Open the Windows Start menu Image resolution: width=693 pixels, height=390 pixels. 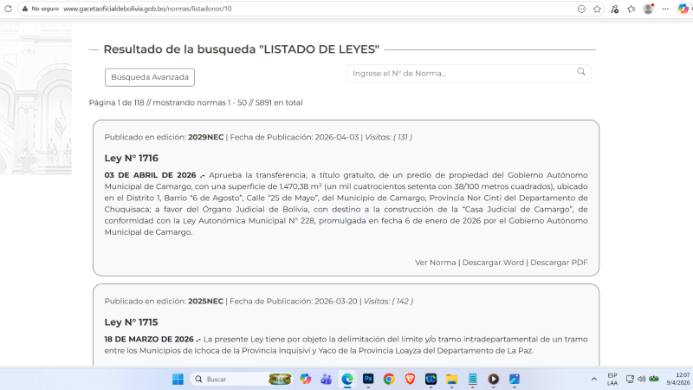[178, 380]
